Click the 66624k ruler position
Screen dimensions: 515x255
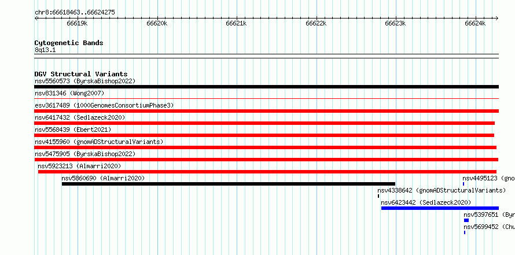(x=475, y=23)
